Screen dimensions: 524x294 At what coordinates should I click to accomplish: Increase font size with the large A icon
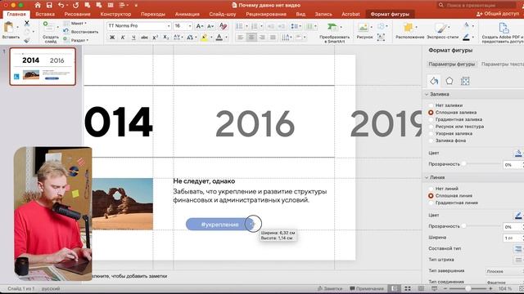coord(199,26)
